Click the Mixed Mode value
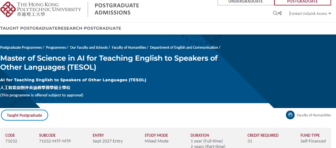This screenshot has height=148, width=336. coord(157,141)
